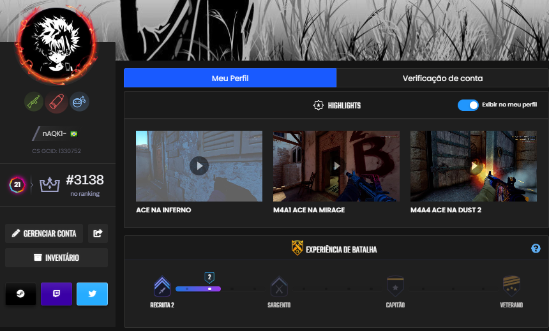Click the share profile icon button

coord(98,233)
